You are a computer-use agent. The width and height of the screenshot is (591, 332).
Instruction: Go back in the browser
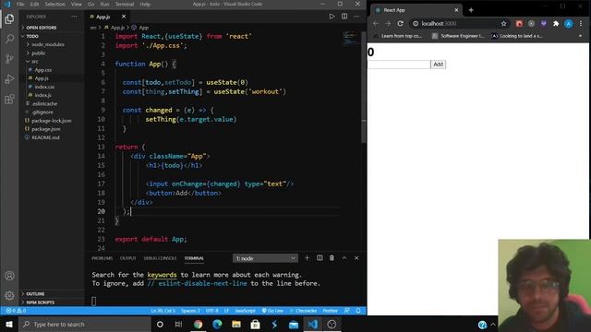click(376, 23)
